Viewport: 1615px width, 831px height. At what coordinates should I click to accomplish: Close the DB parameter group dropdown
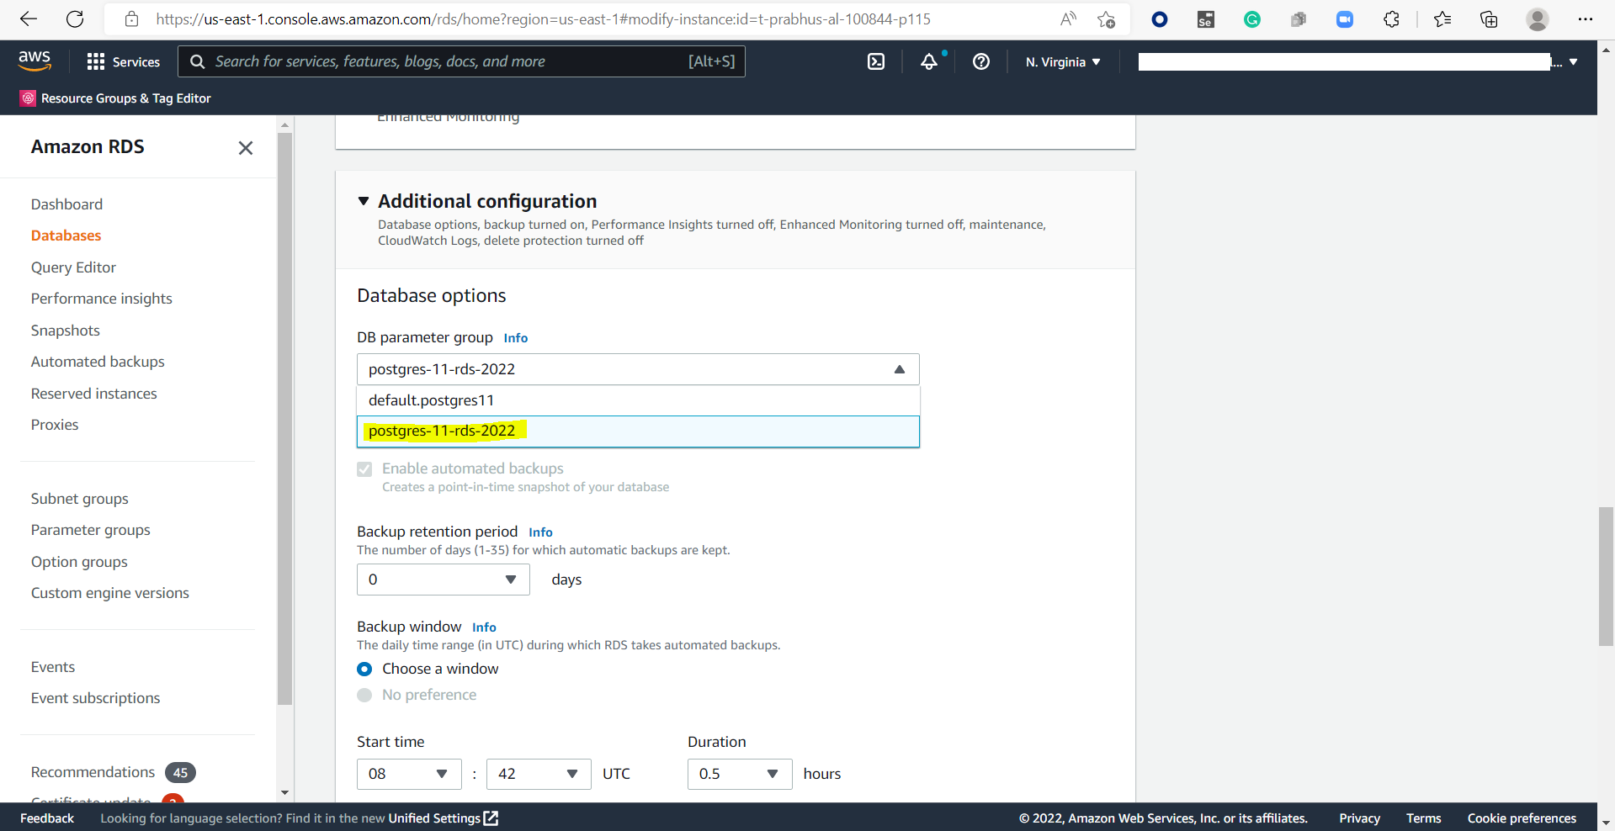638,369
